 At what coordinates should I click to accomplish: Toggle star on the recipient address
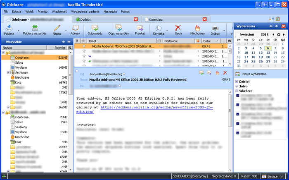pos(120,86)
